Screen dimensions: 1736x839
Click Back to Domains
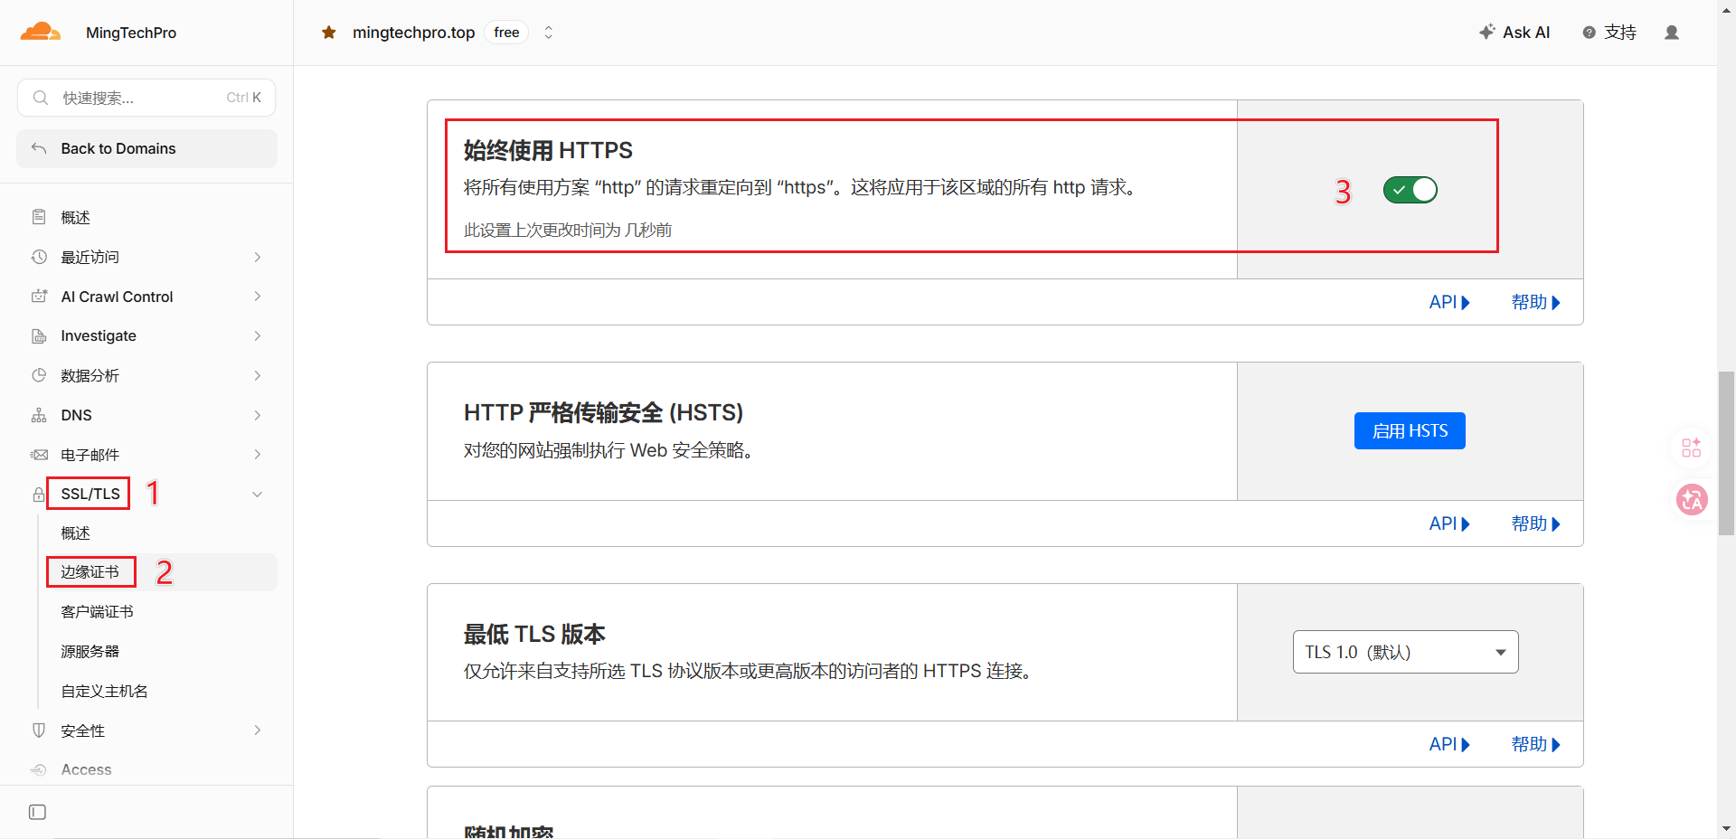pos(146,148)
